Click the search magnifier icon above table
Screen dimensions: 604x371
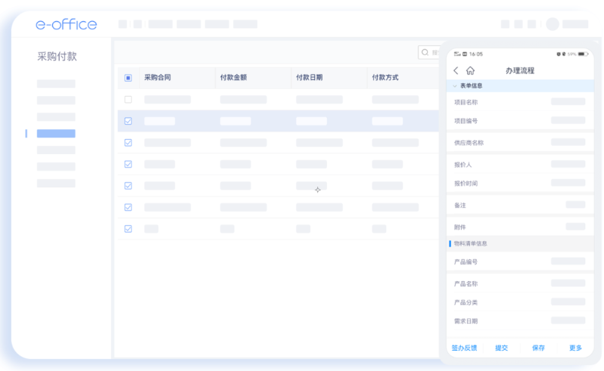coord(425,53)
